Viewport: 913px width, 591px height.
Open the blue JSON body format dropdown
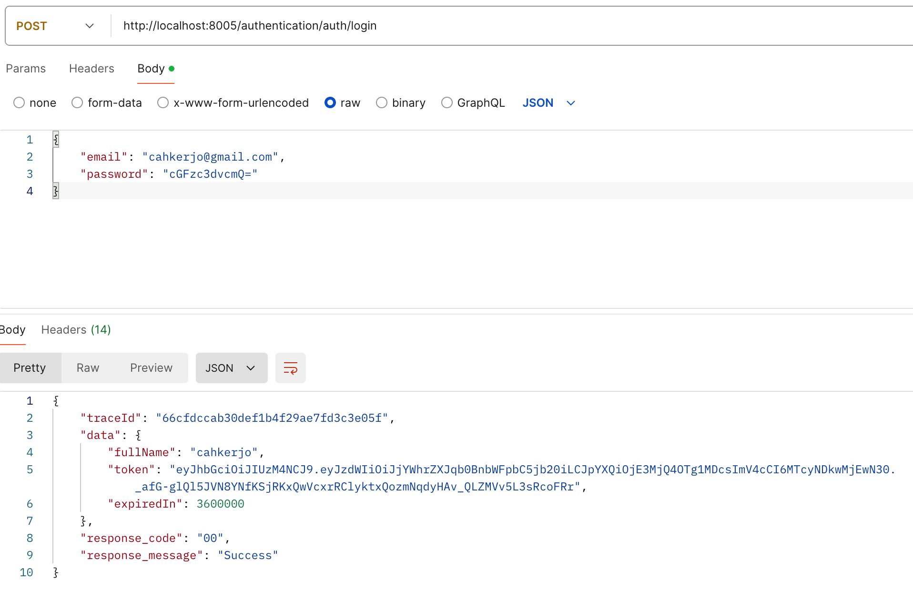pyautogui.click(x=549, y=103)
